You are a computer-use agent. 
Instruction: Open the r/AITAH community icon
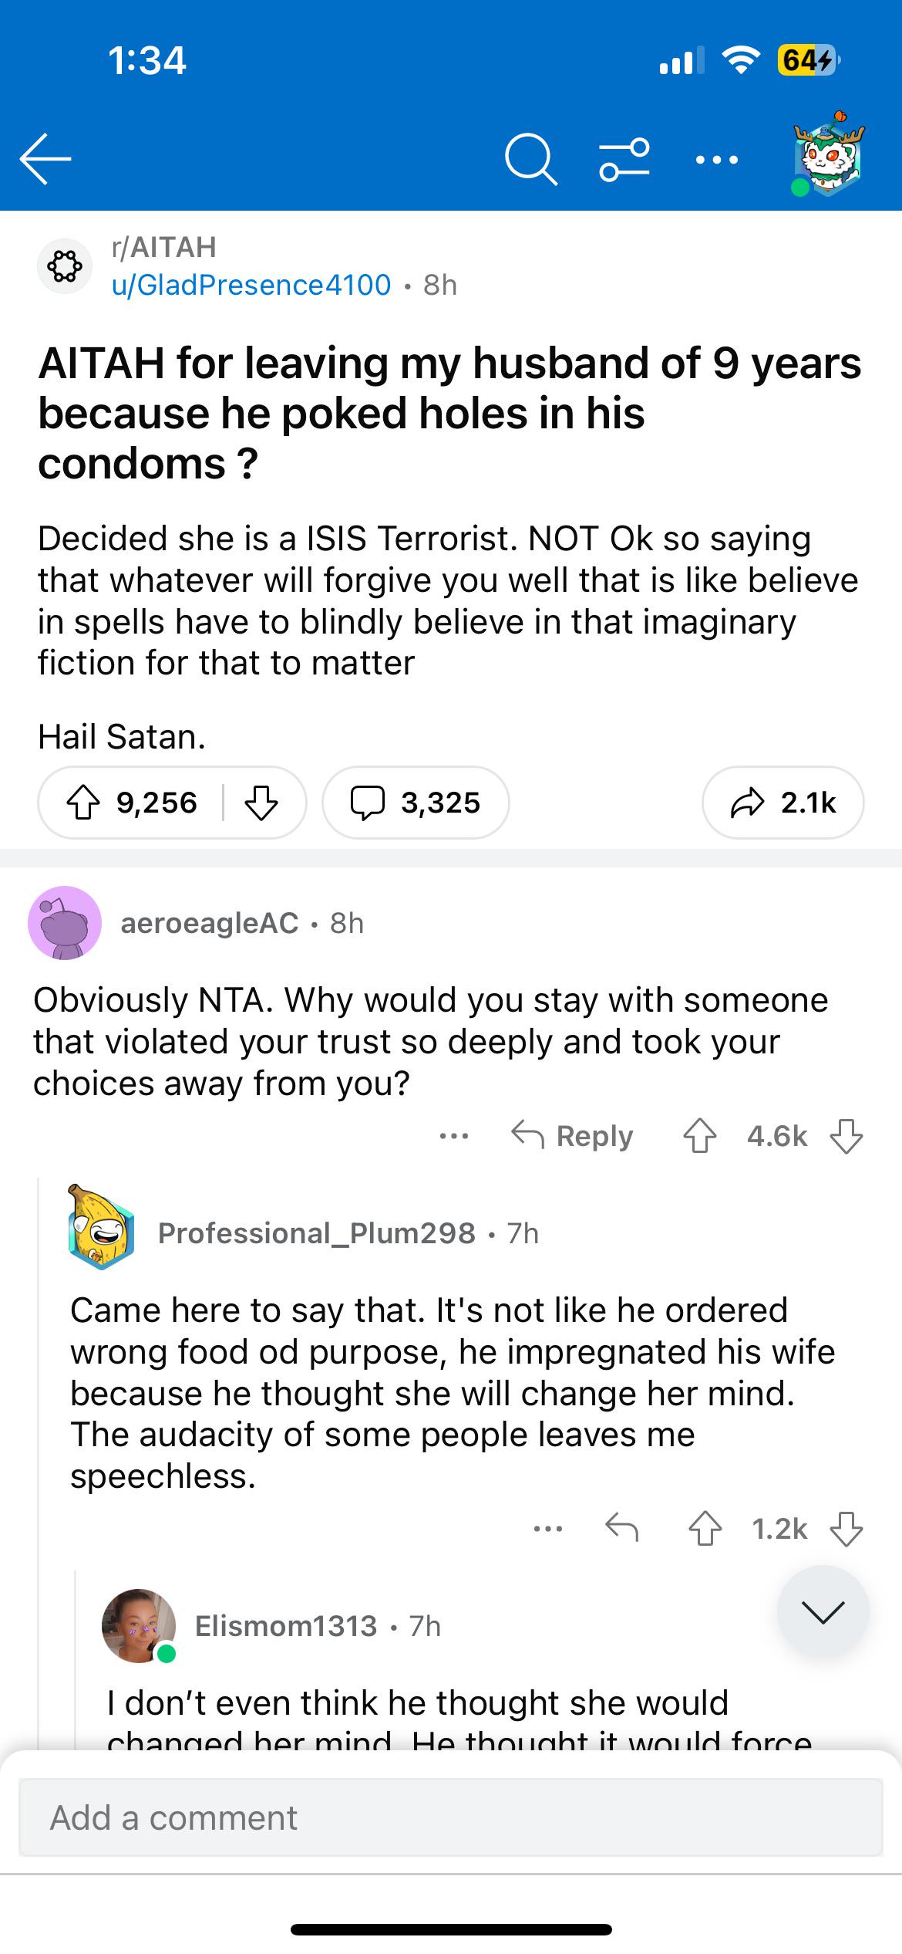(x=65, y=266)
